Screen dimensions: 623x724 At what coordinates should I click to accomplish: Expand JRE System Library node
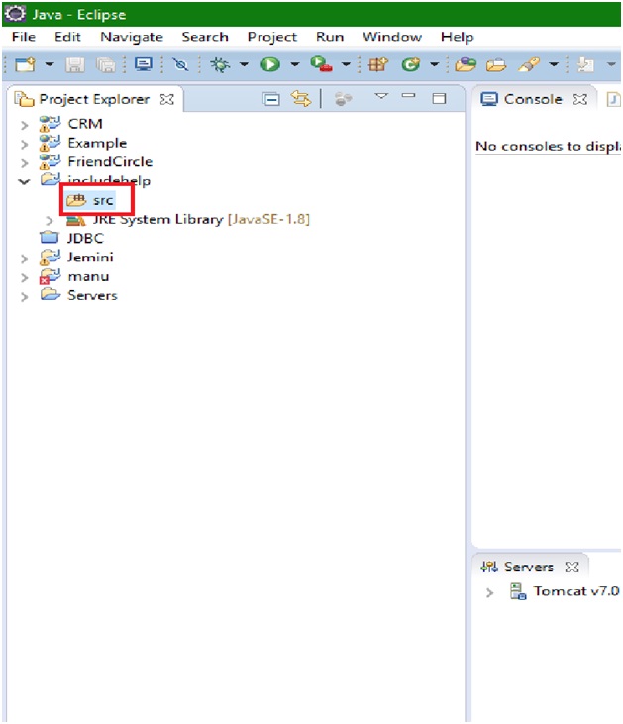click(50, 220)
